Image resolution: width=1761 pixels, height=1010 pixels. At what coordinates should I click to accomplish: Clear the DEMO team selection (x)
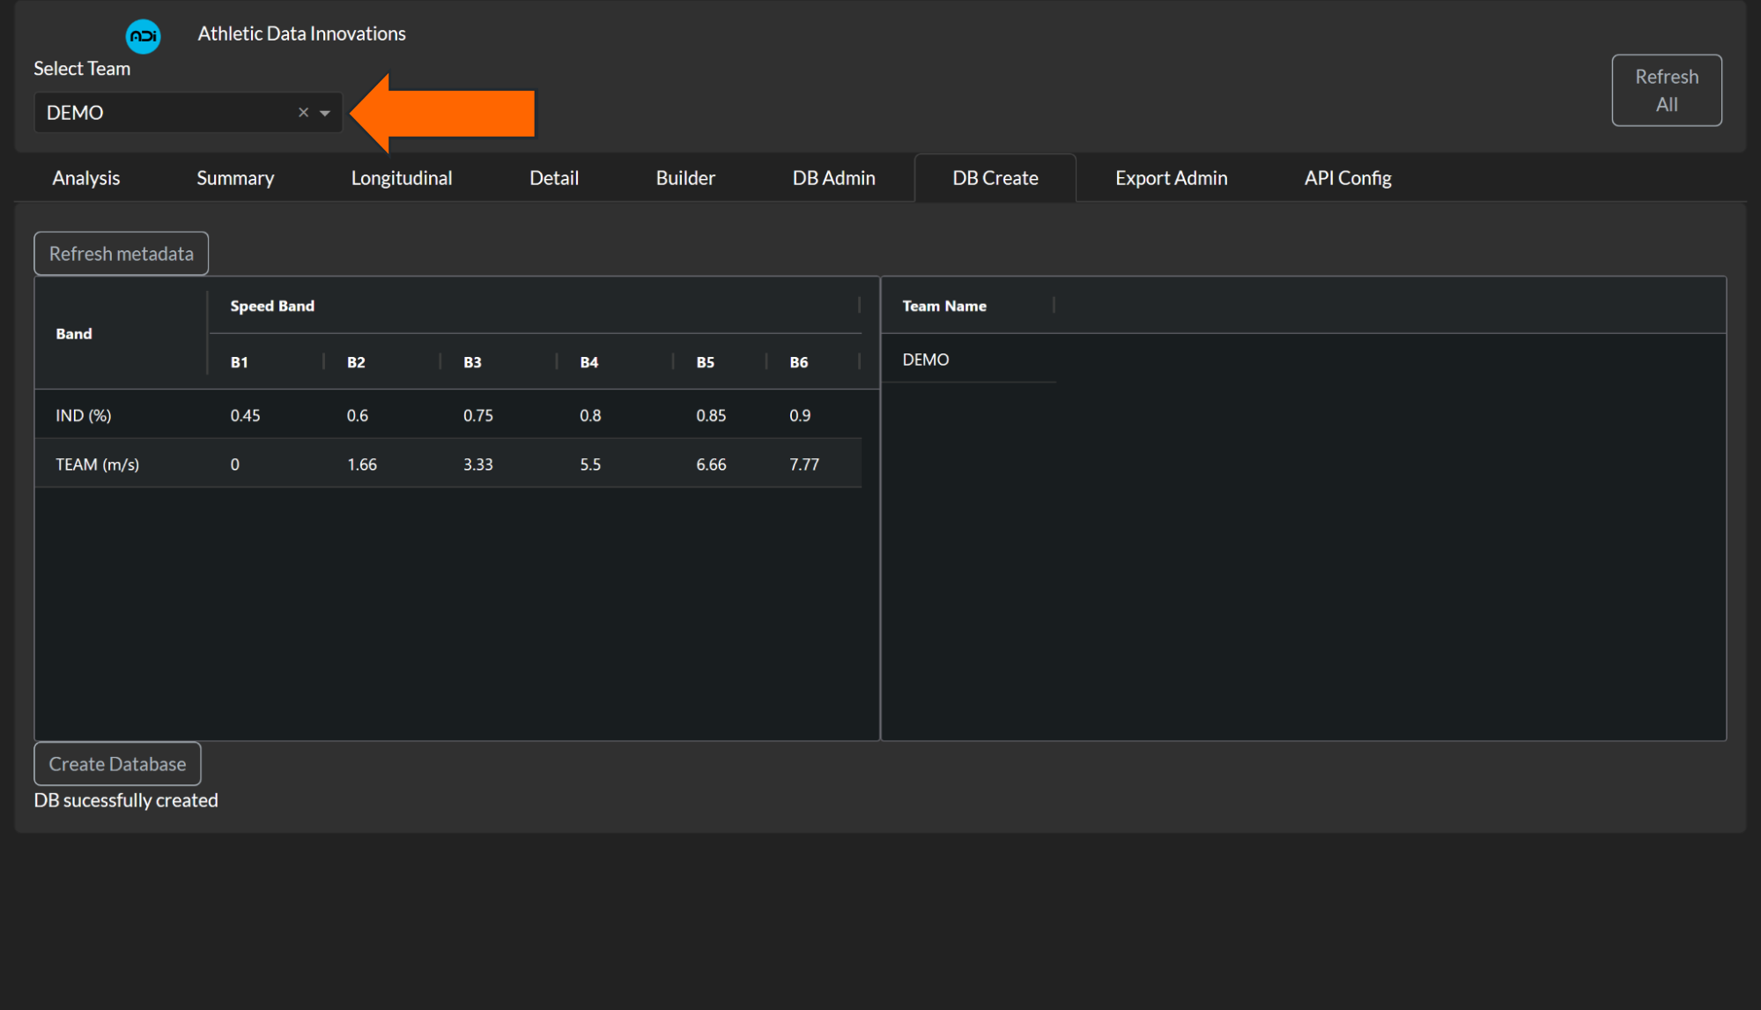(x=303, y=113)
